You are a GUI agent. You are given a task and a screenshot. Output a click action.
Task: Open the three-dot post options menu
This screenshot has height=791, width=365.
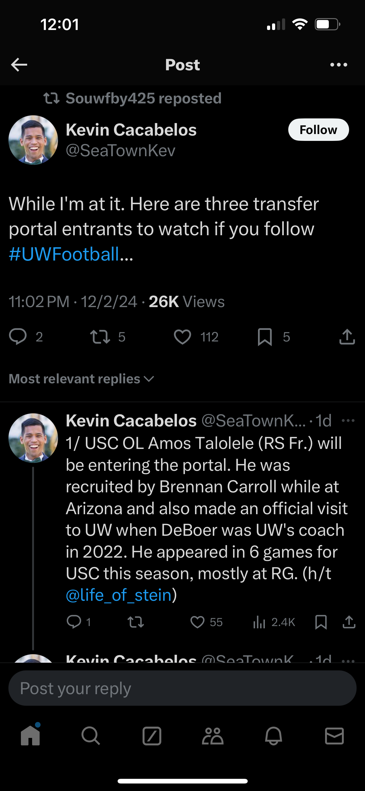click(x=338, y=65)
